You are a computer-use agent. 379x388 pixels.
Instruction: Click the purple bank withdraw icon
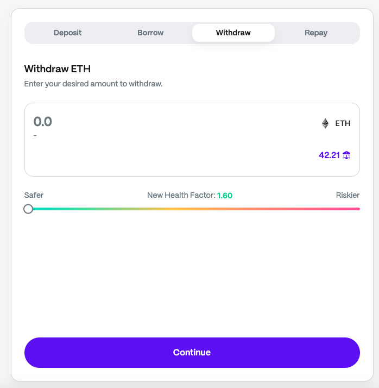[346, 155]
